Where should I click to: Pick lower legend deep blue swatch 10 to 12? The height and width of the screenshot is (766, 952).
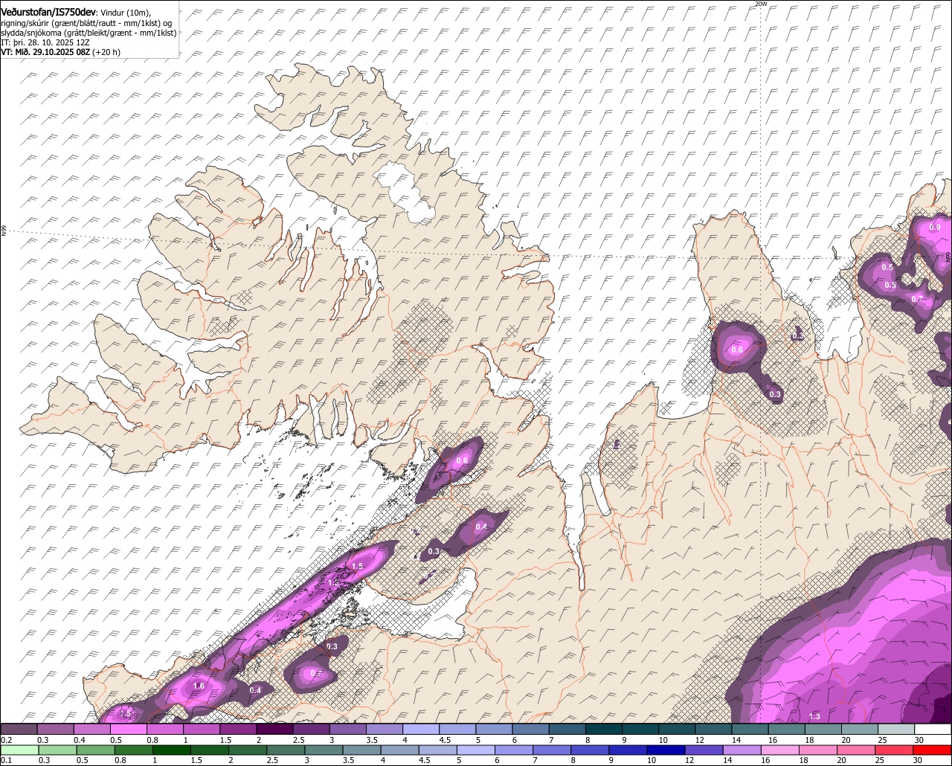(667, 750)
